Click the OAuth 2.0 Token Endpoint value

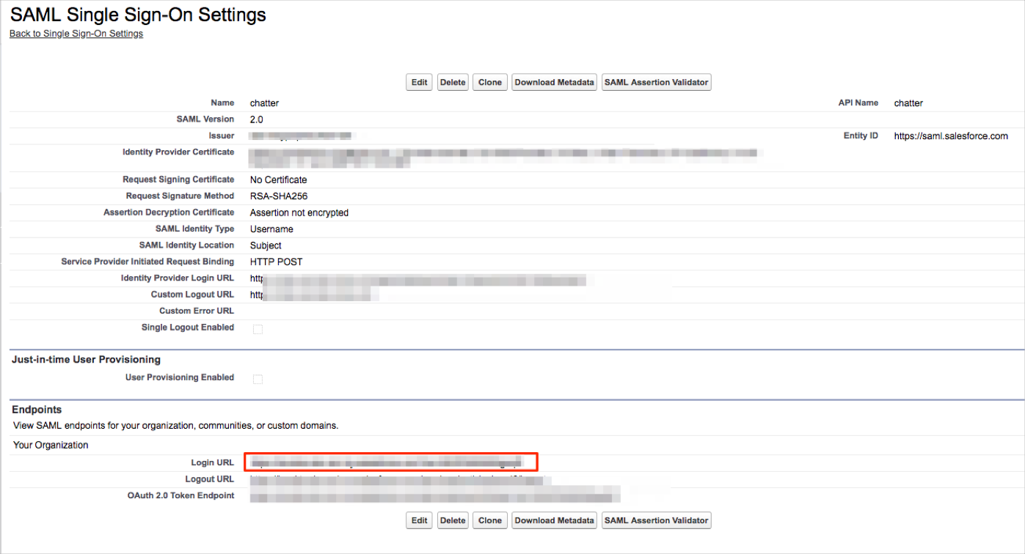pos(433,496)
